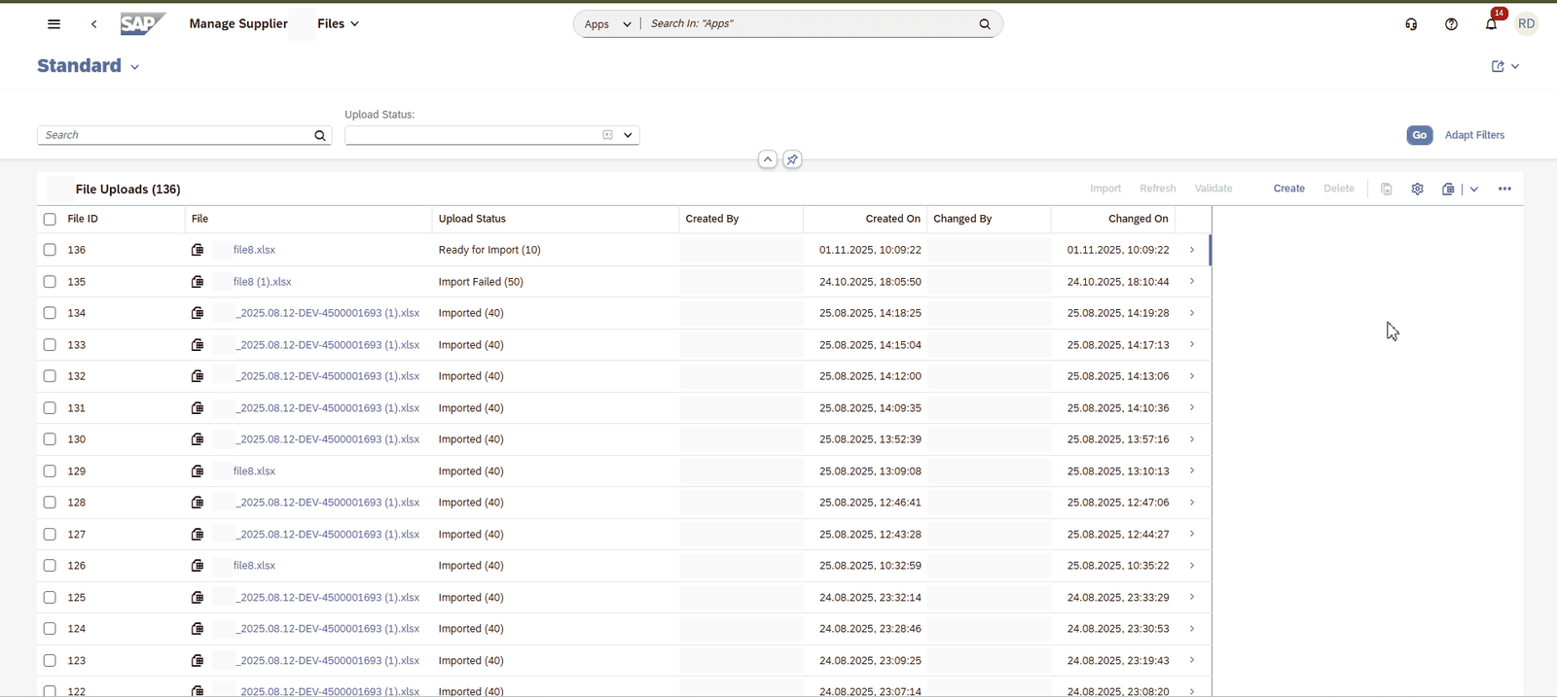This screenshot has width=1557, height=697.
Task: Open the help question mark icon
Action: pyautogui.click(x=1451, y=24)
